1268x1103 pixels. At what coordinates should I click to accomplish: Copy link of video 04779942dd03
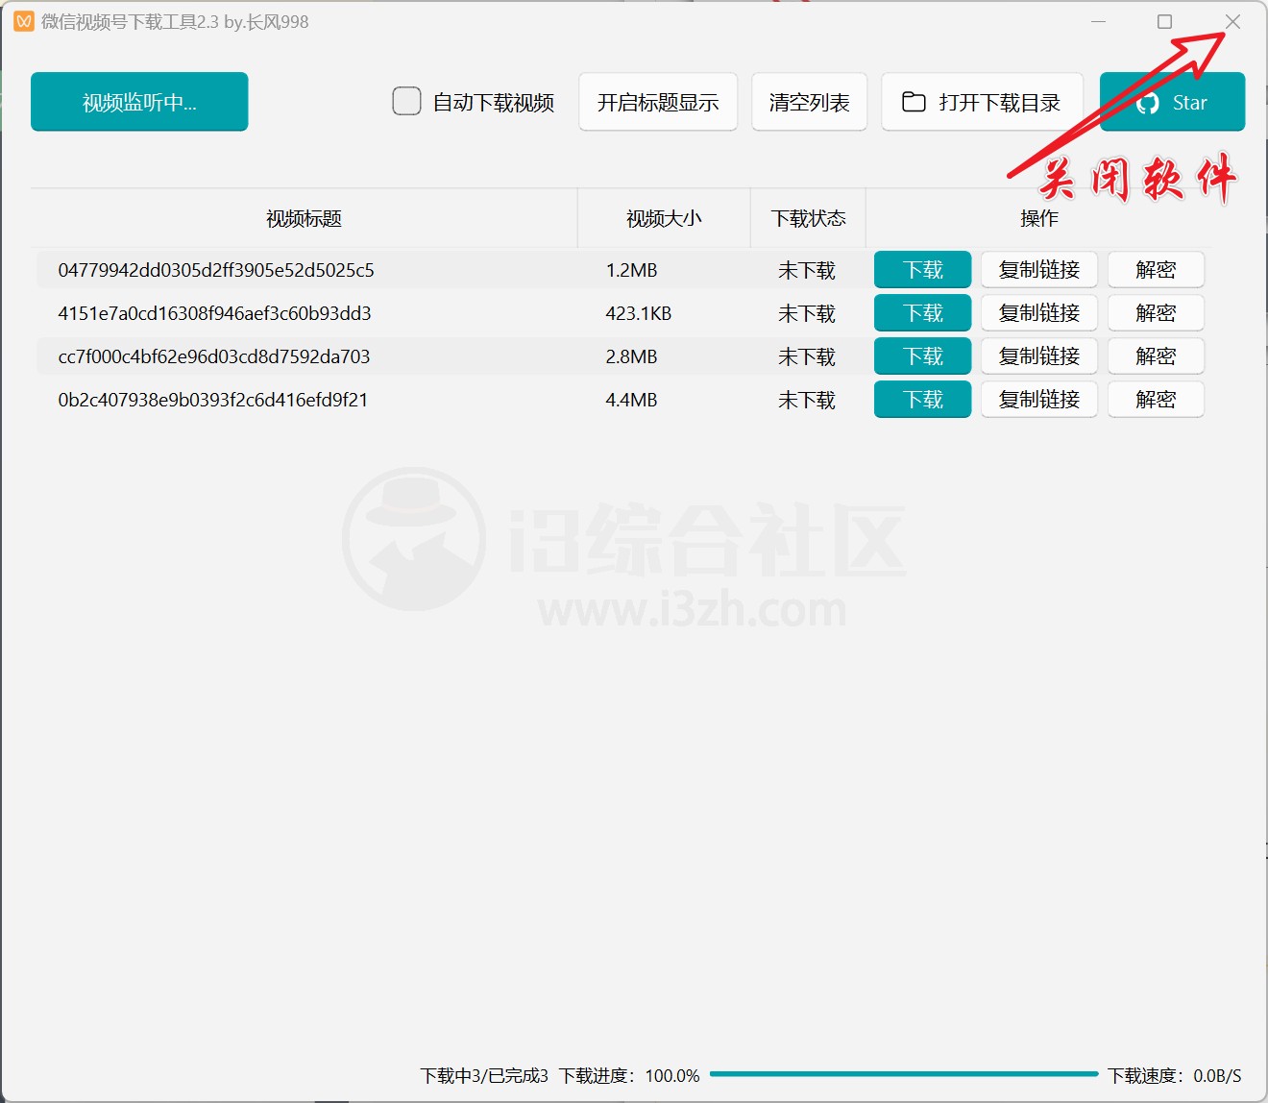(1038, 270)
